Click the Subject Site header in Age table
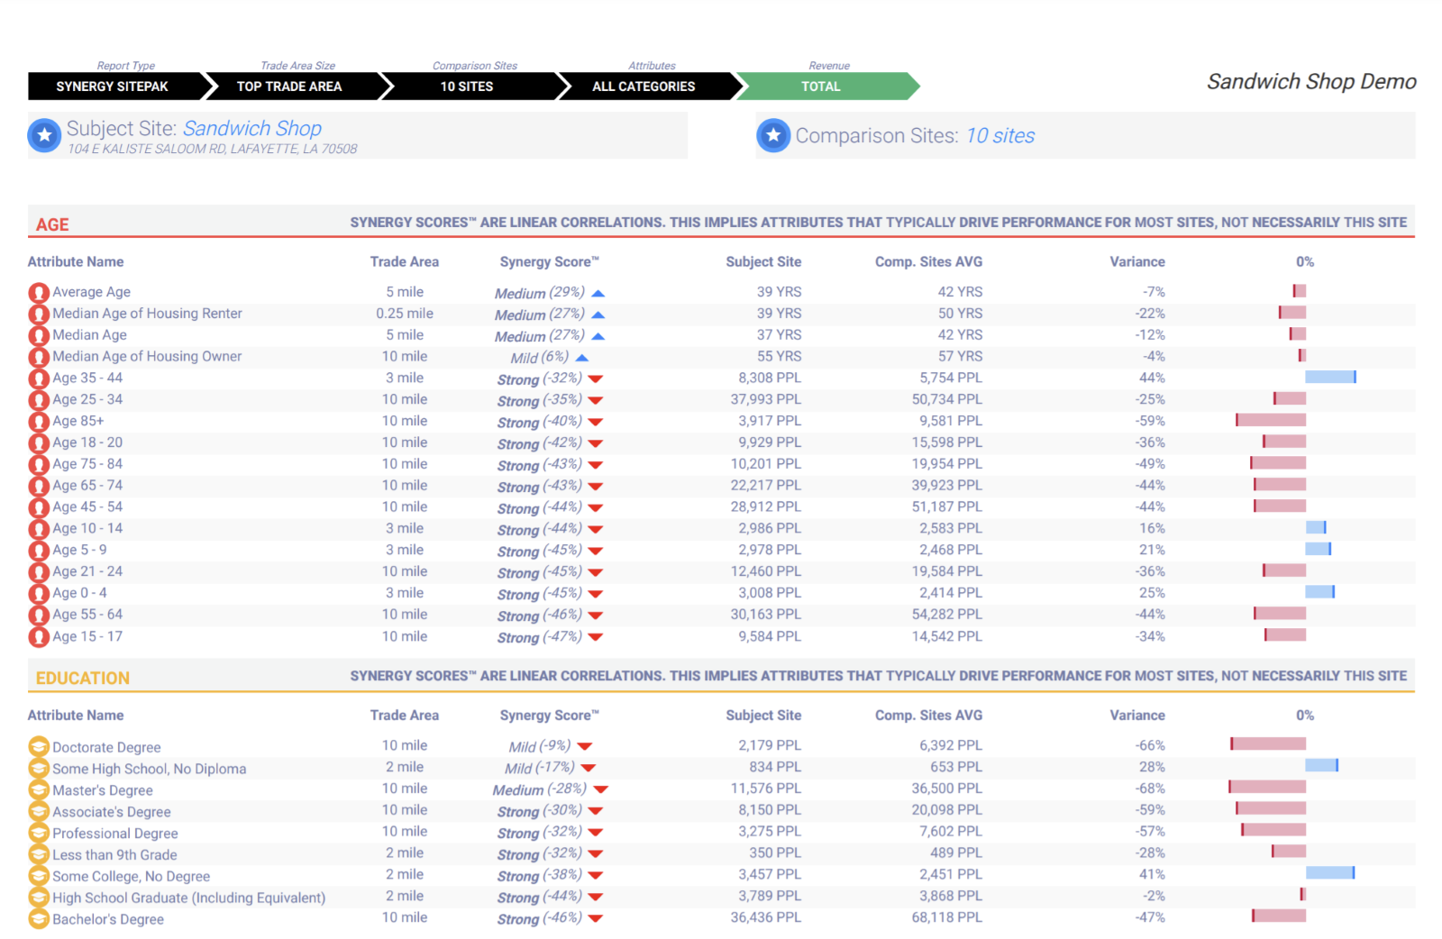This screenshot has height=939, width=1442. click(x=763, y=262)
